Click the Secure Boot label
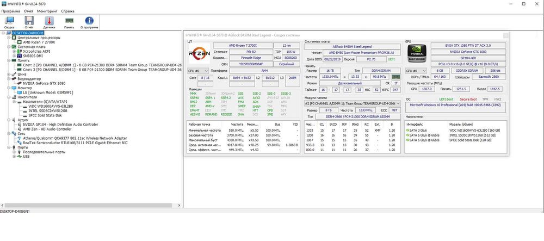This screenshot has width=544, height=241. pos(468,99)
